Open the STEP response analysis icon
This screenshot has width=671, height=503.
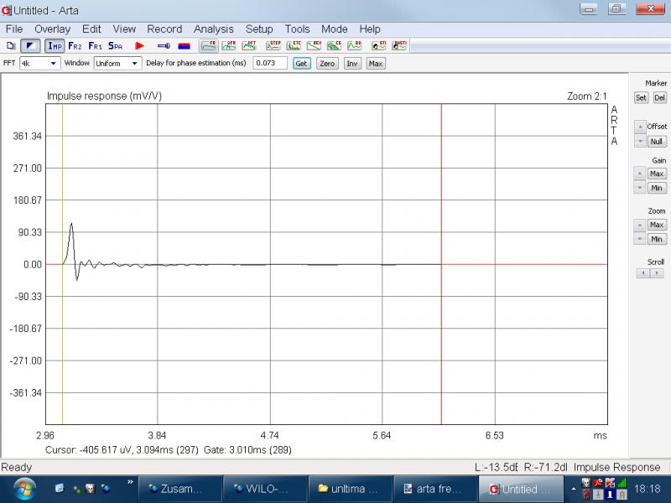click(x=273, y=45)
